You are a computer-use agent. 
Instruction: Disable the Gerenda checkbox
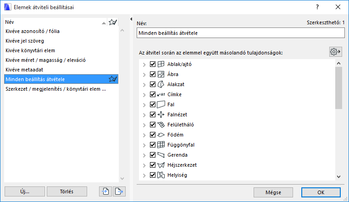pyautogui.click(x=153, y=155)
